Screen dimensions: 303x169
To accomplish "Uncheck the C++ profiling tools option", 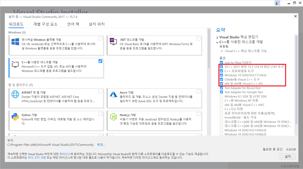I will tap(222, 71).
